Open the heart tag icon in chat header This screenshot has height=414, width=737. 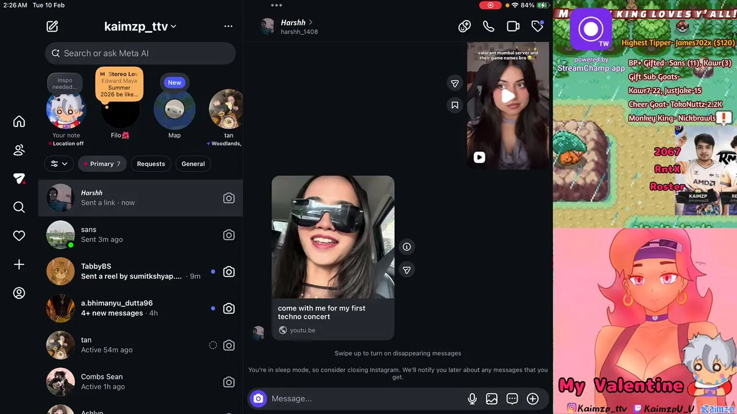[x=537, y=26]
